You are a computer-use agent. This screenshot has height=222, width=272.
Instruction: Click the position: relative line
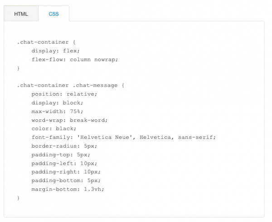click(x=64, y=94)
